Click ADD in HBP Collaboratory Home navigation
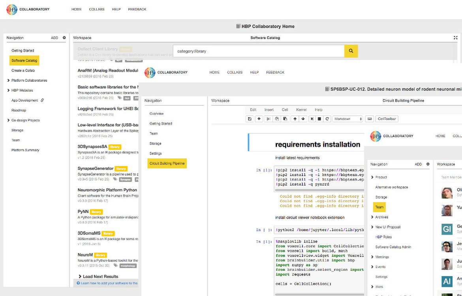462x296 pixels. tap(54, 38)
